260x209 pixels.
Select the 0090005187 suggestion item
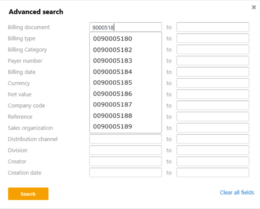(x=113, y=105)
